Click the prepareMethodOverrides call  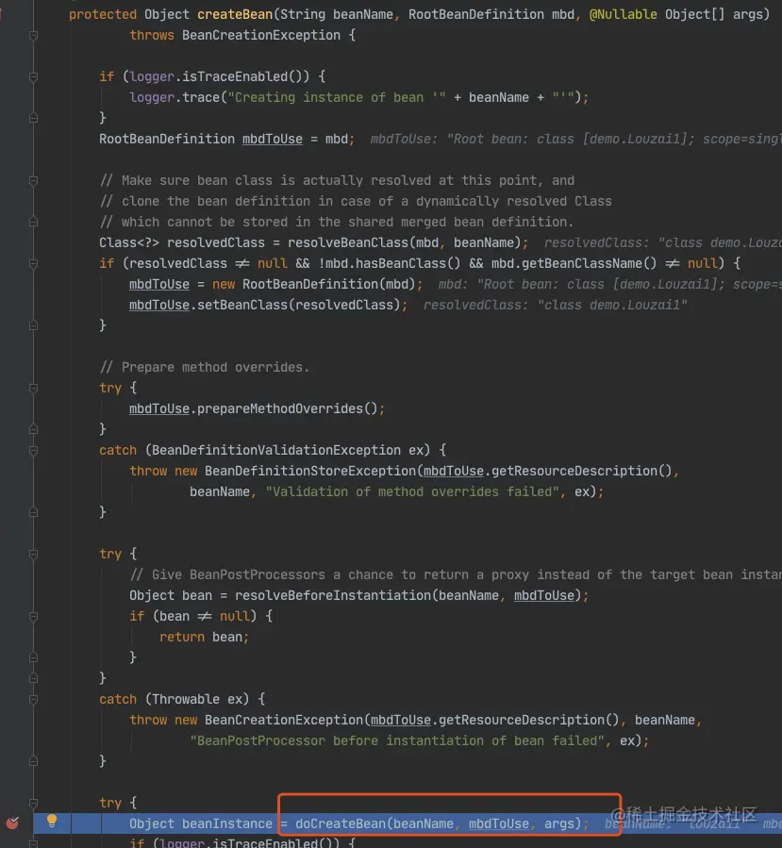pyautogui.click(x=279, y=408)
